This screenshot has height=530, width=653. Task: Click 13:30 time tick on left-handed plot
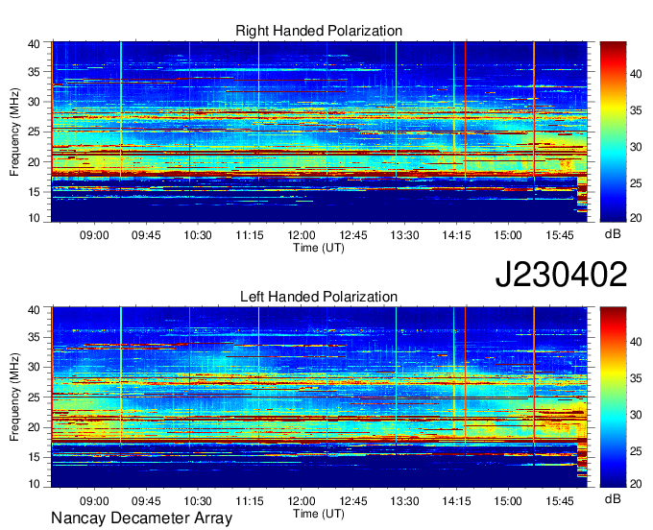404,501
